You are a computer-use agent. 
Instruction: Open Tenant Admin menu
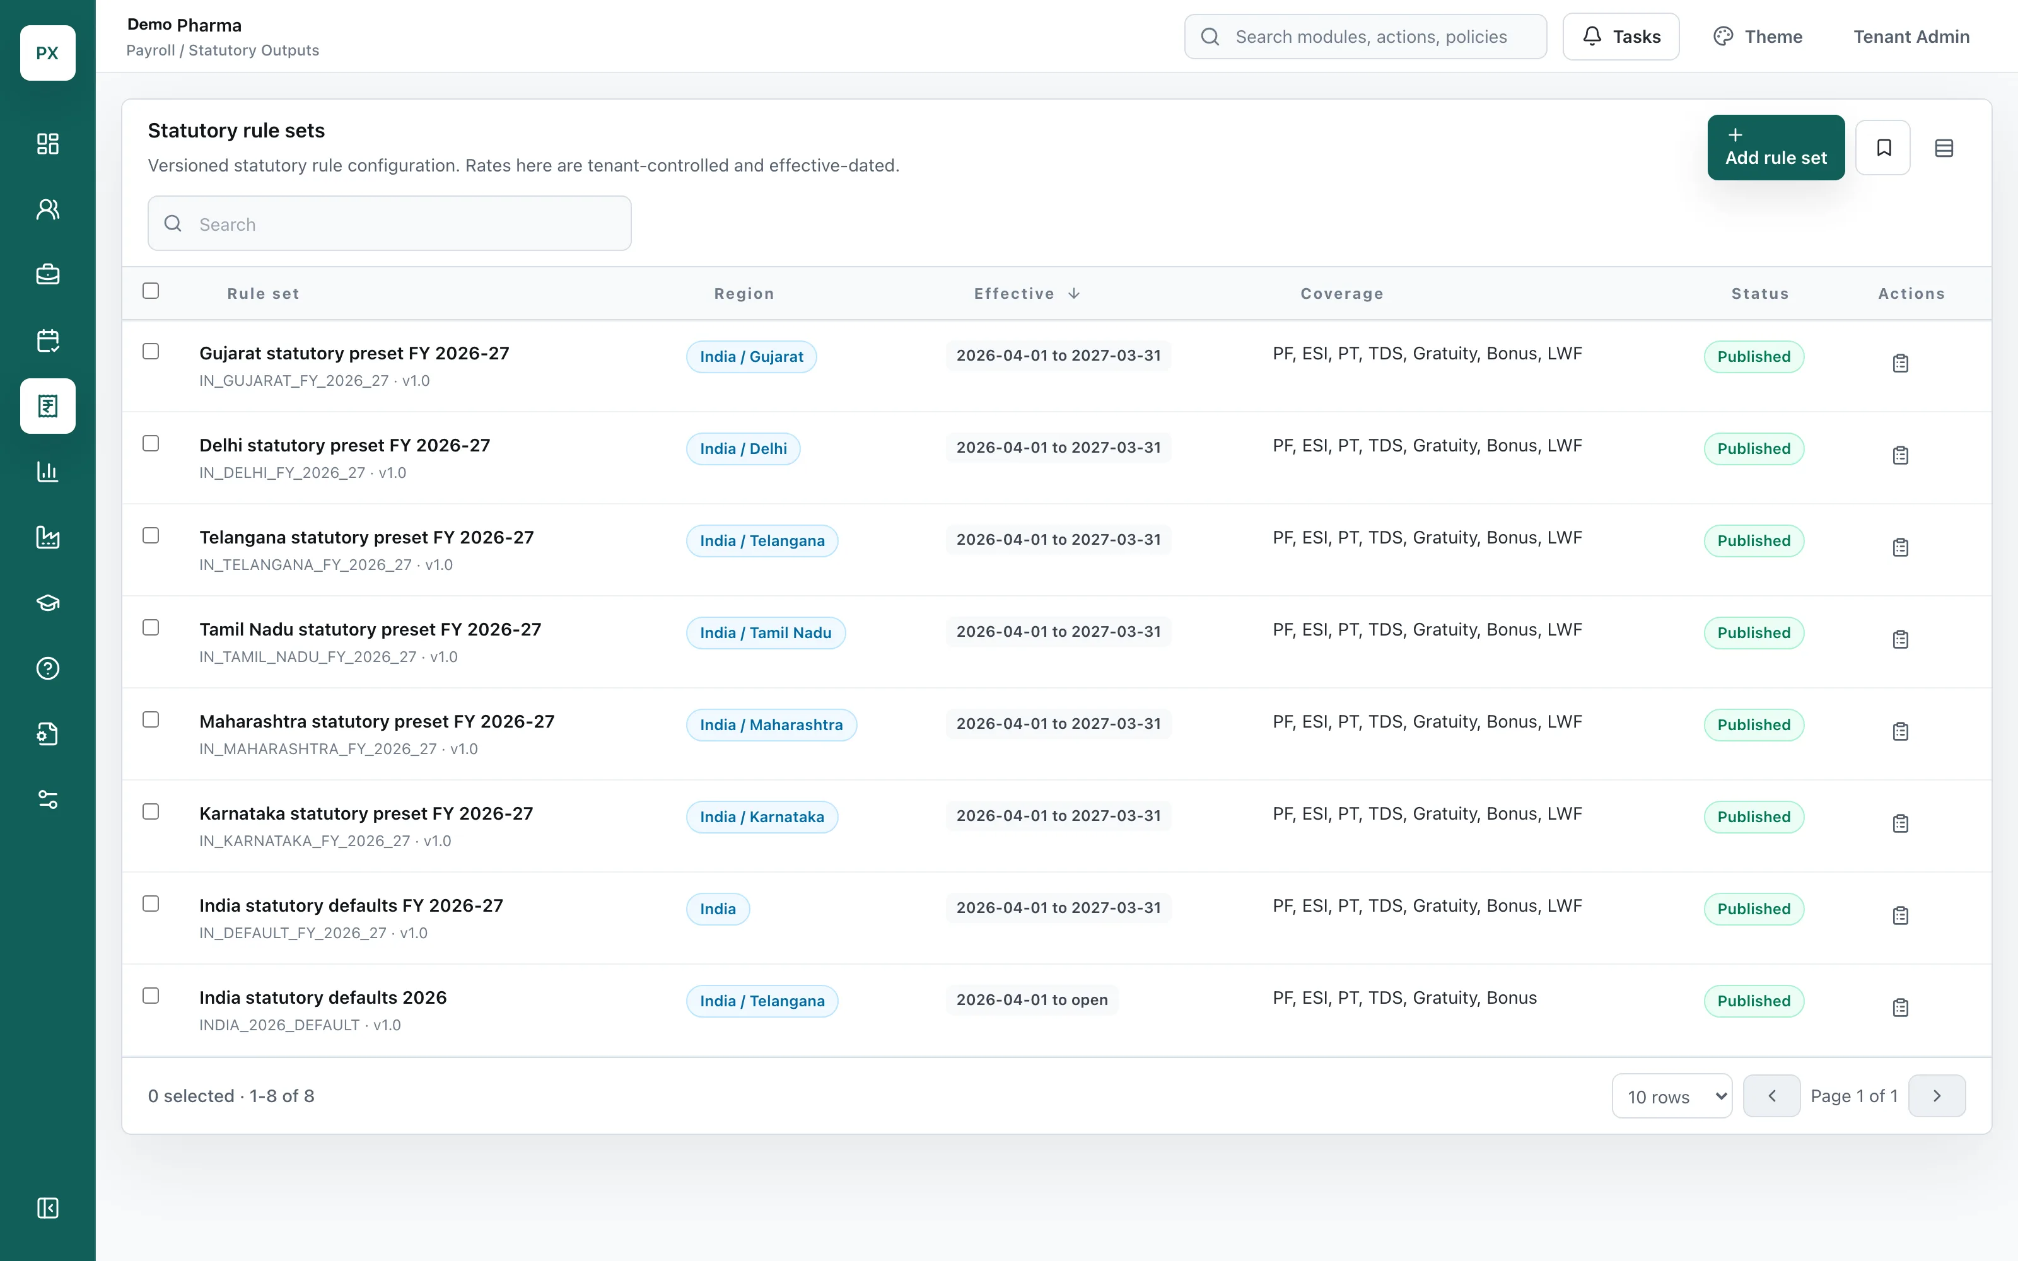point(1911,37)
